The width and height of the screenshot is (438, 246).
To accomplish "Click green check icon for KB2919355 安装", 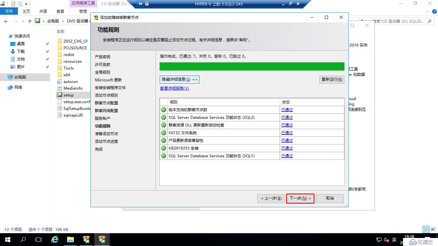I will point(164,148).
